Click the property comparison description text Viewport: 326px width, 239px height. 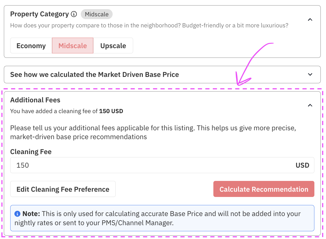(x=149, y=25)
